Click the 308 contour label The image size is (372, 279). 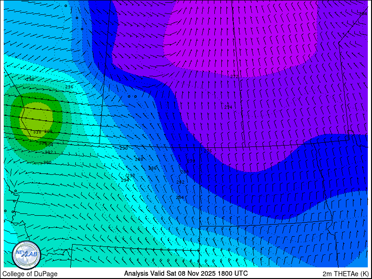pyautogui.click(x=48, y=132)
